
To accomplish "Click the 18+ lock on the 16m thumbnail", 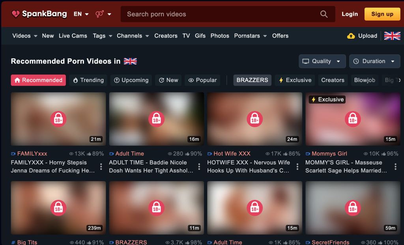I will [x=156, y=119].
